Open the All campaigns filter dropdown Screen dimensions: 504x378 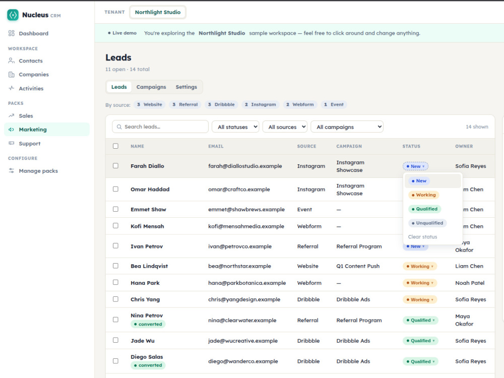point(347,127)
